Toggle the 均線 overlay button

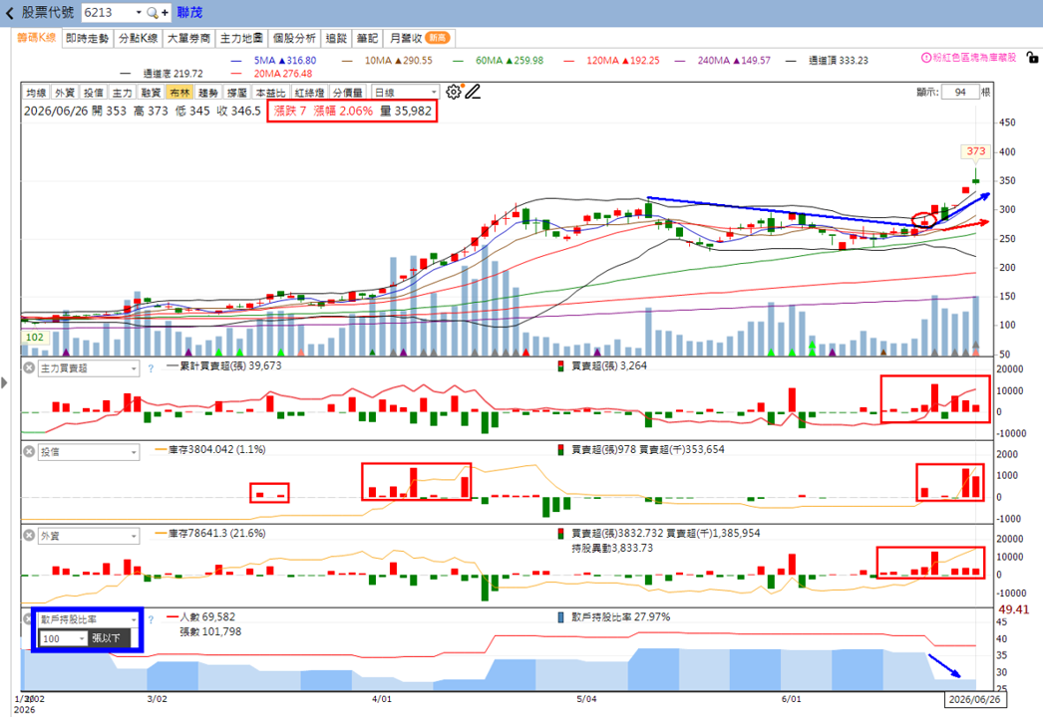pos(36,93)
